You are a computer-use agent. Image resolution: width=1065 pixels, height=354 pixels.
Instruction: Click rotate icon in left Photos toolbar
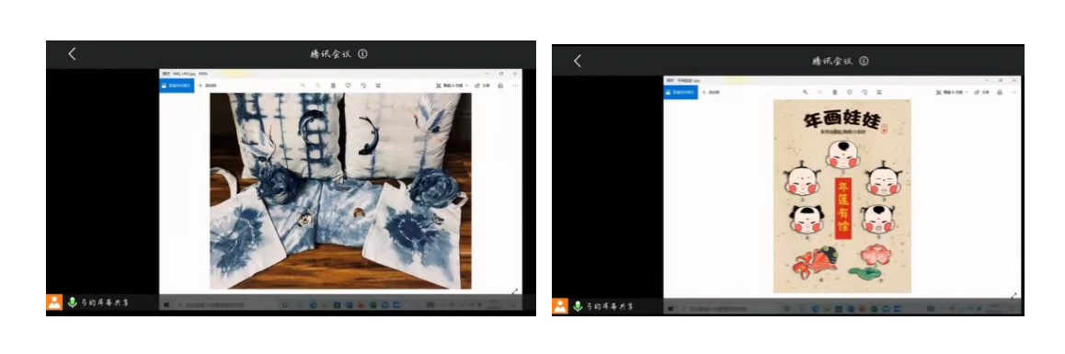(x=363, y=86)
